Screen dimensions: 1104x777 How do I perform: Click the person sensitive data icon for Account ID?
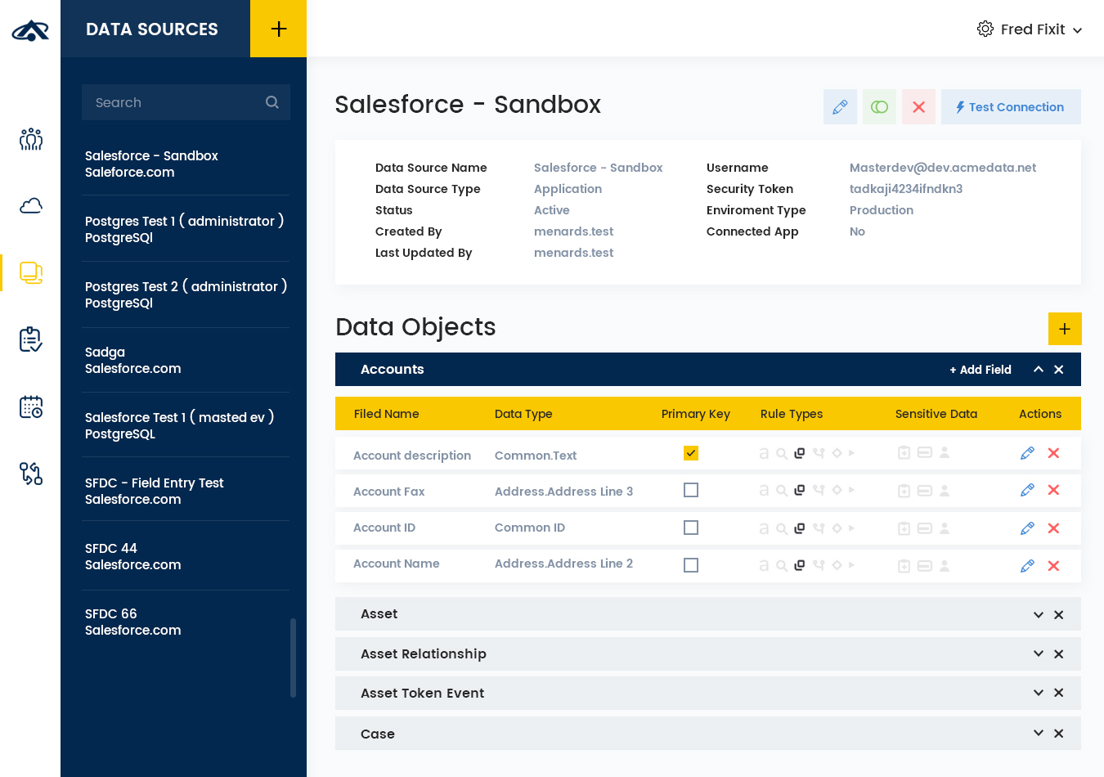pyautogui.click(x=945, y=528)
